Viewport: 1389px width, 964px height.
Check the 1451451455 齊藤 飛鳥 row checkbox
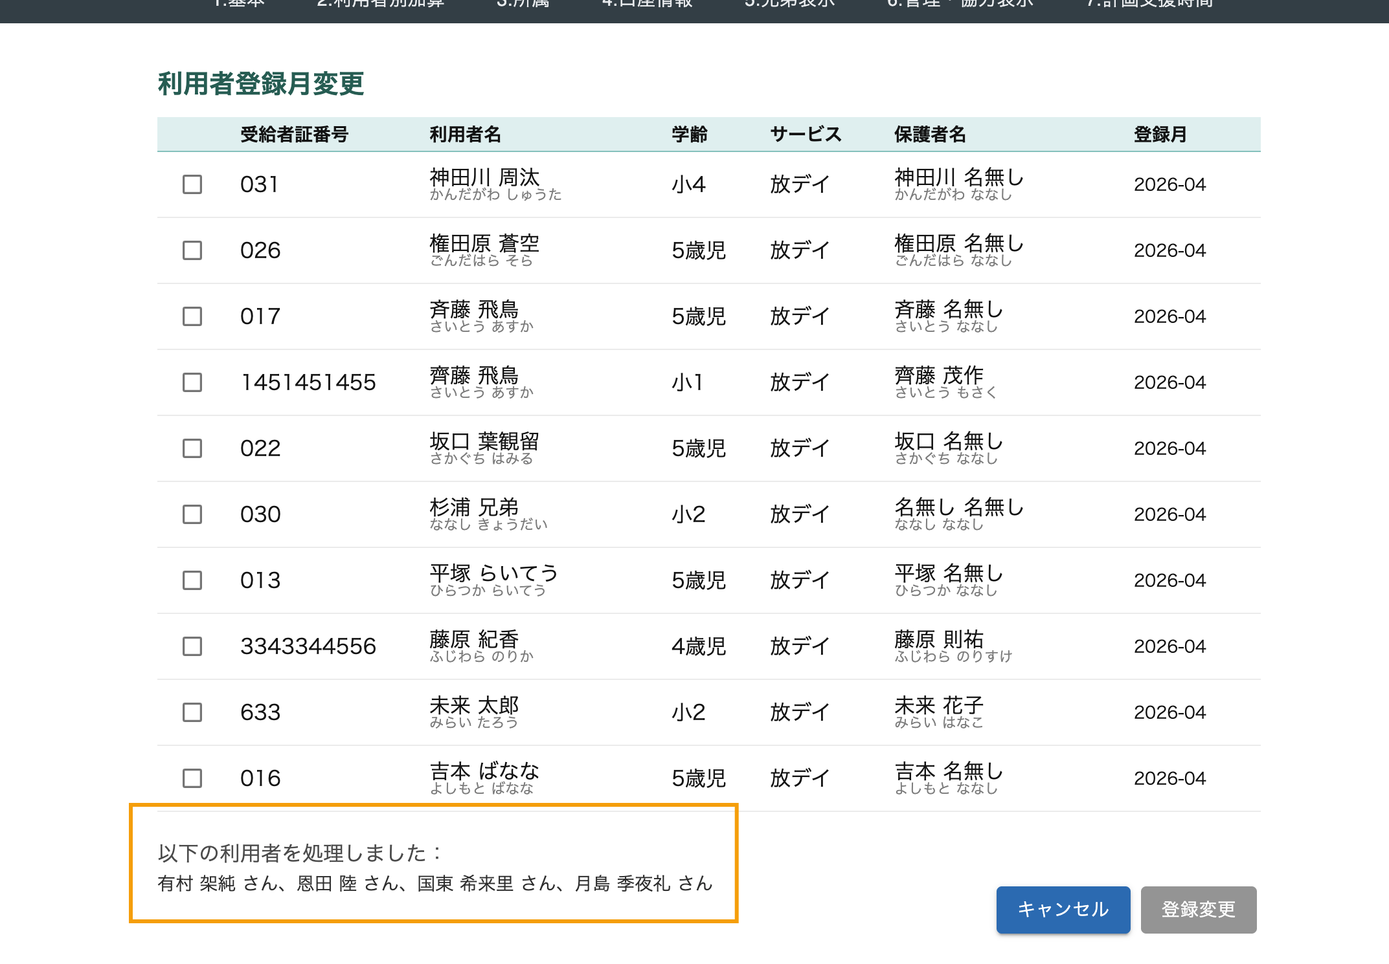(192, 382)
